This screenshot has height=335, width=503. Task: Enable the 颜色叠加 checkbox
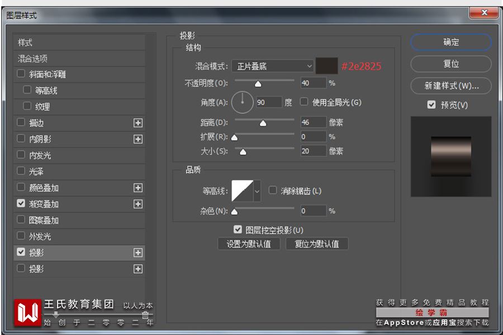pyautogui.click(x=21, y=187)
